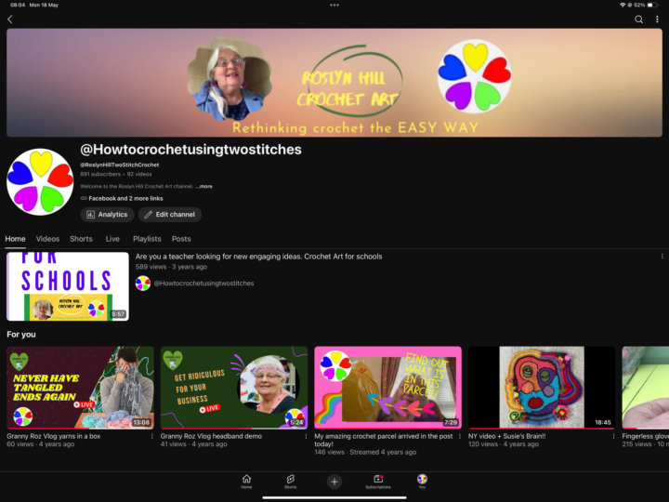This screenshot has width=669, height=502.
Task: Open options for Granny Roz headband demo
Action: coord(306,436)
